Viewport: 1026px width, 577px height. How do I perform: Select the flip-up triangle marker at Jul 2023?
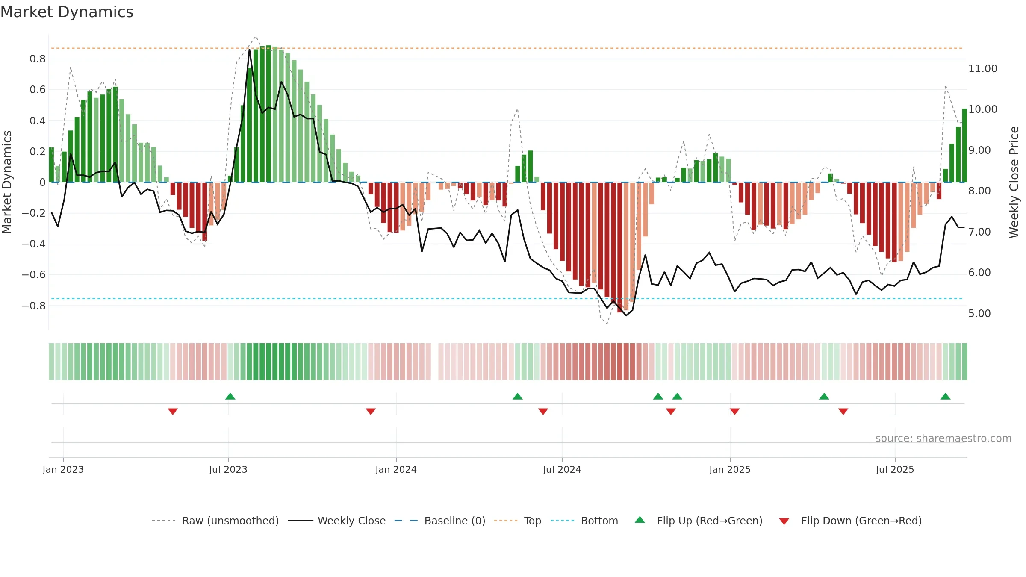pos(230,396)
